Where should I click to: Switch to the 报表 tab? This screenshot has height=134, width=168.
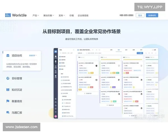point(134,50)
